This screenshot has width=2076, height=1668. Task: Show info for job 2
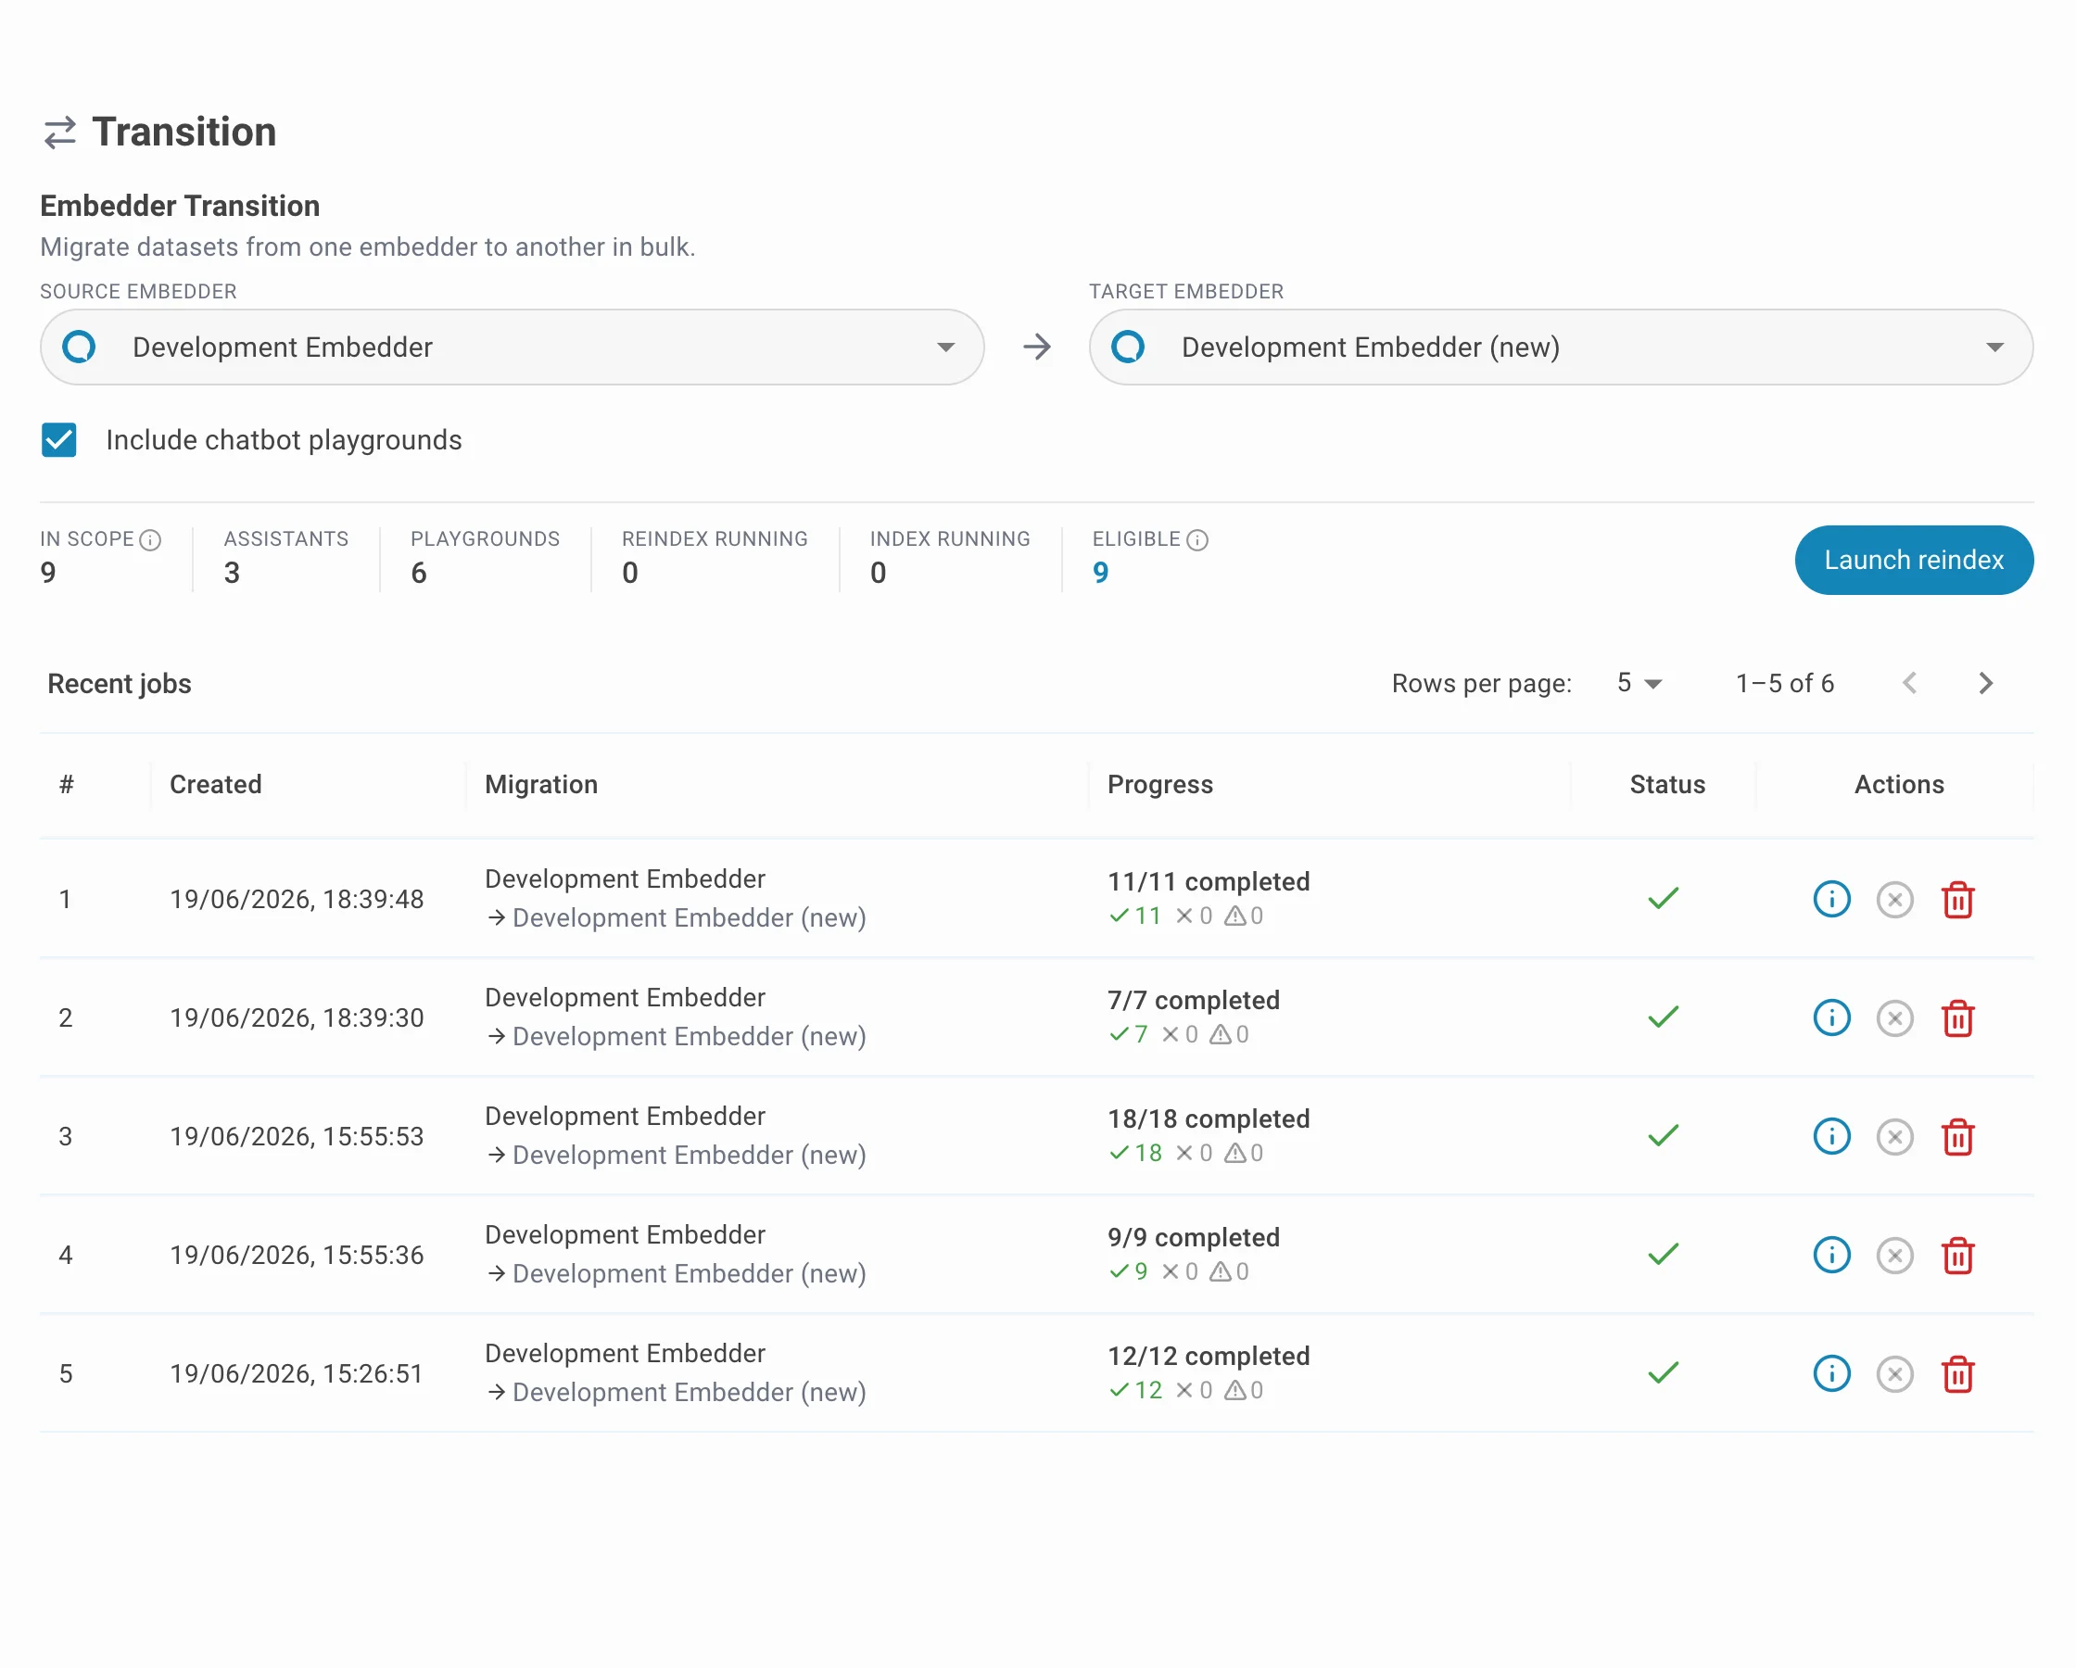(1831, 1017)
